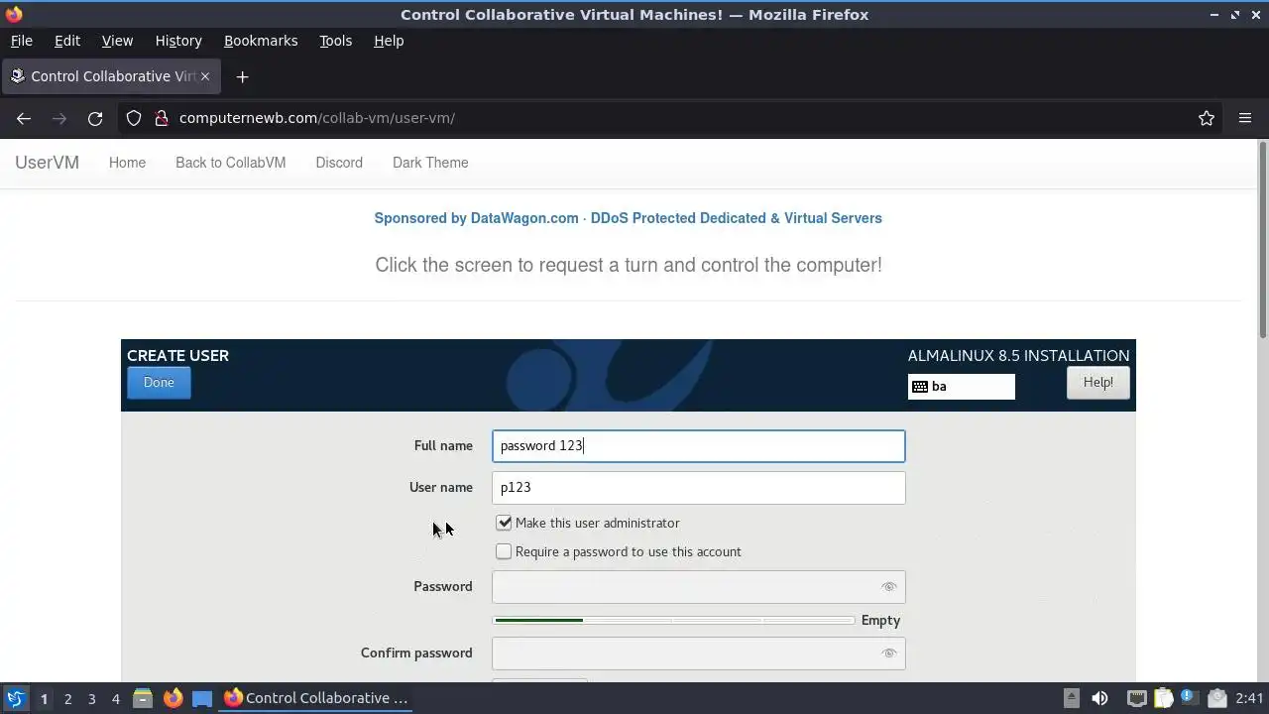Go back with the browser back arrow
The image size is (1269, 714).
coord(24,118)
